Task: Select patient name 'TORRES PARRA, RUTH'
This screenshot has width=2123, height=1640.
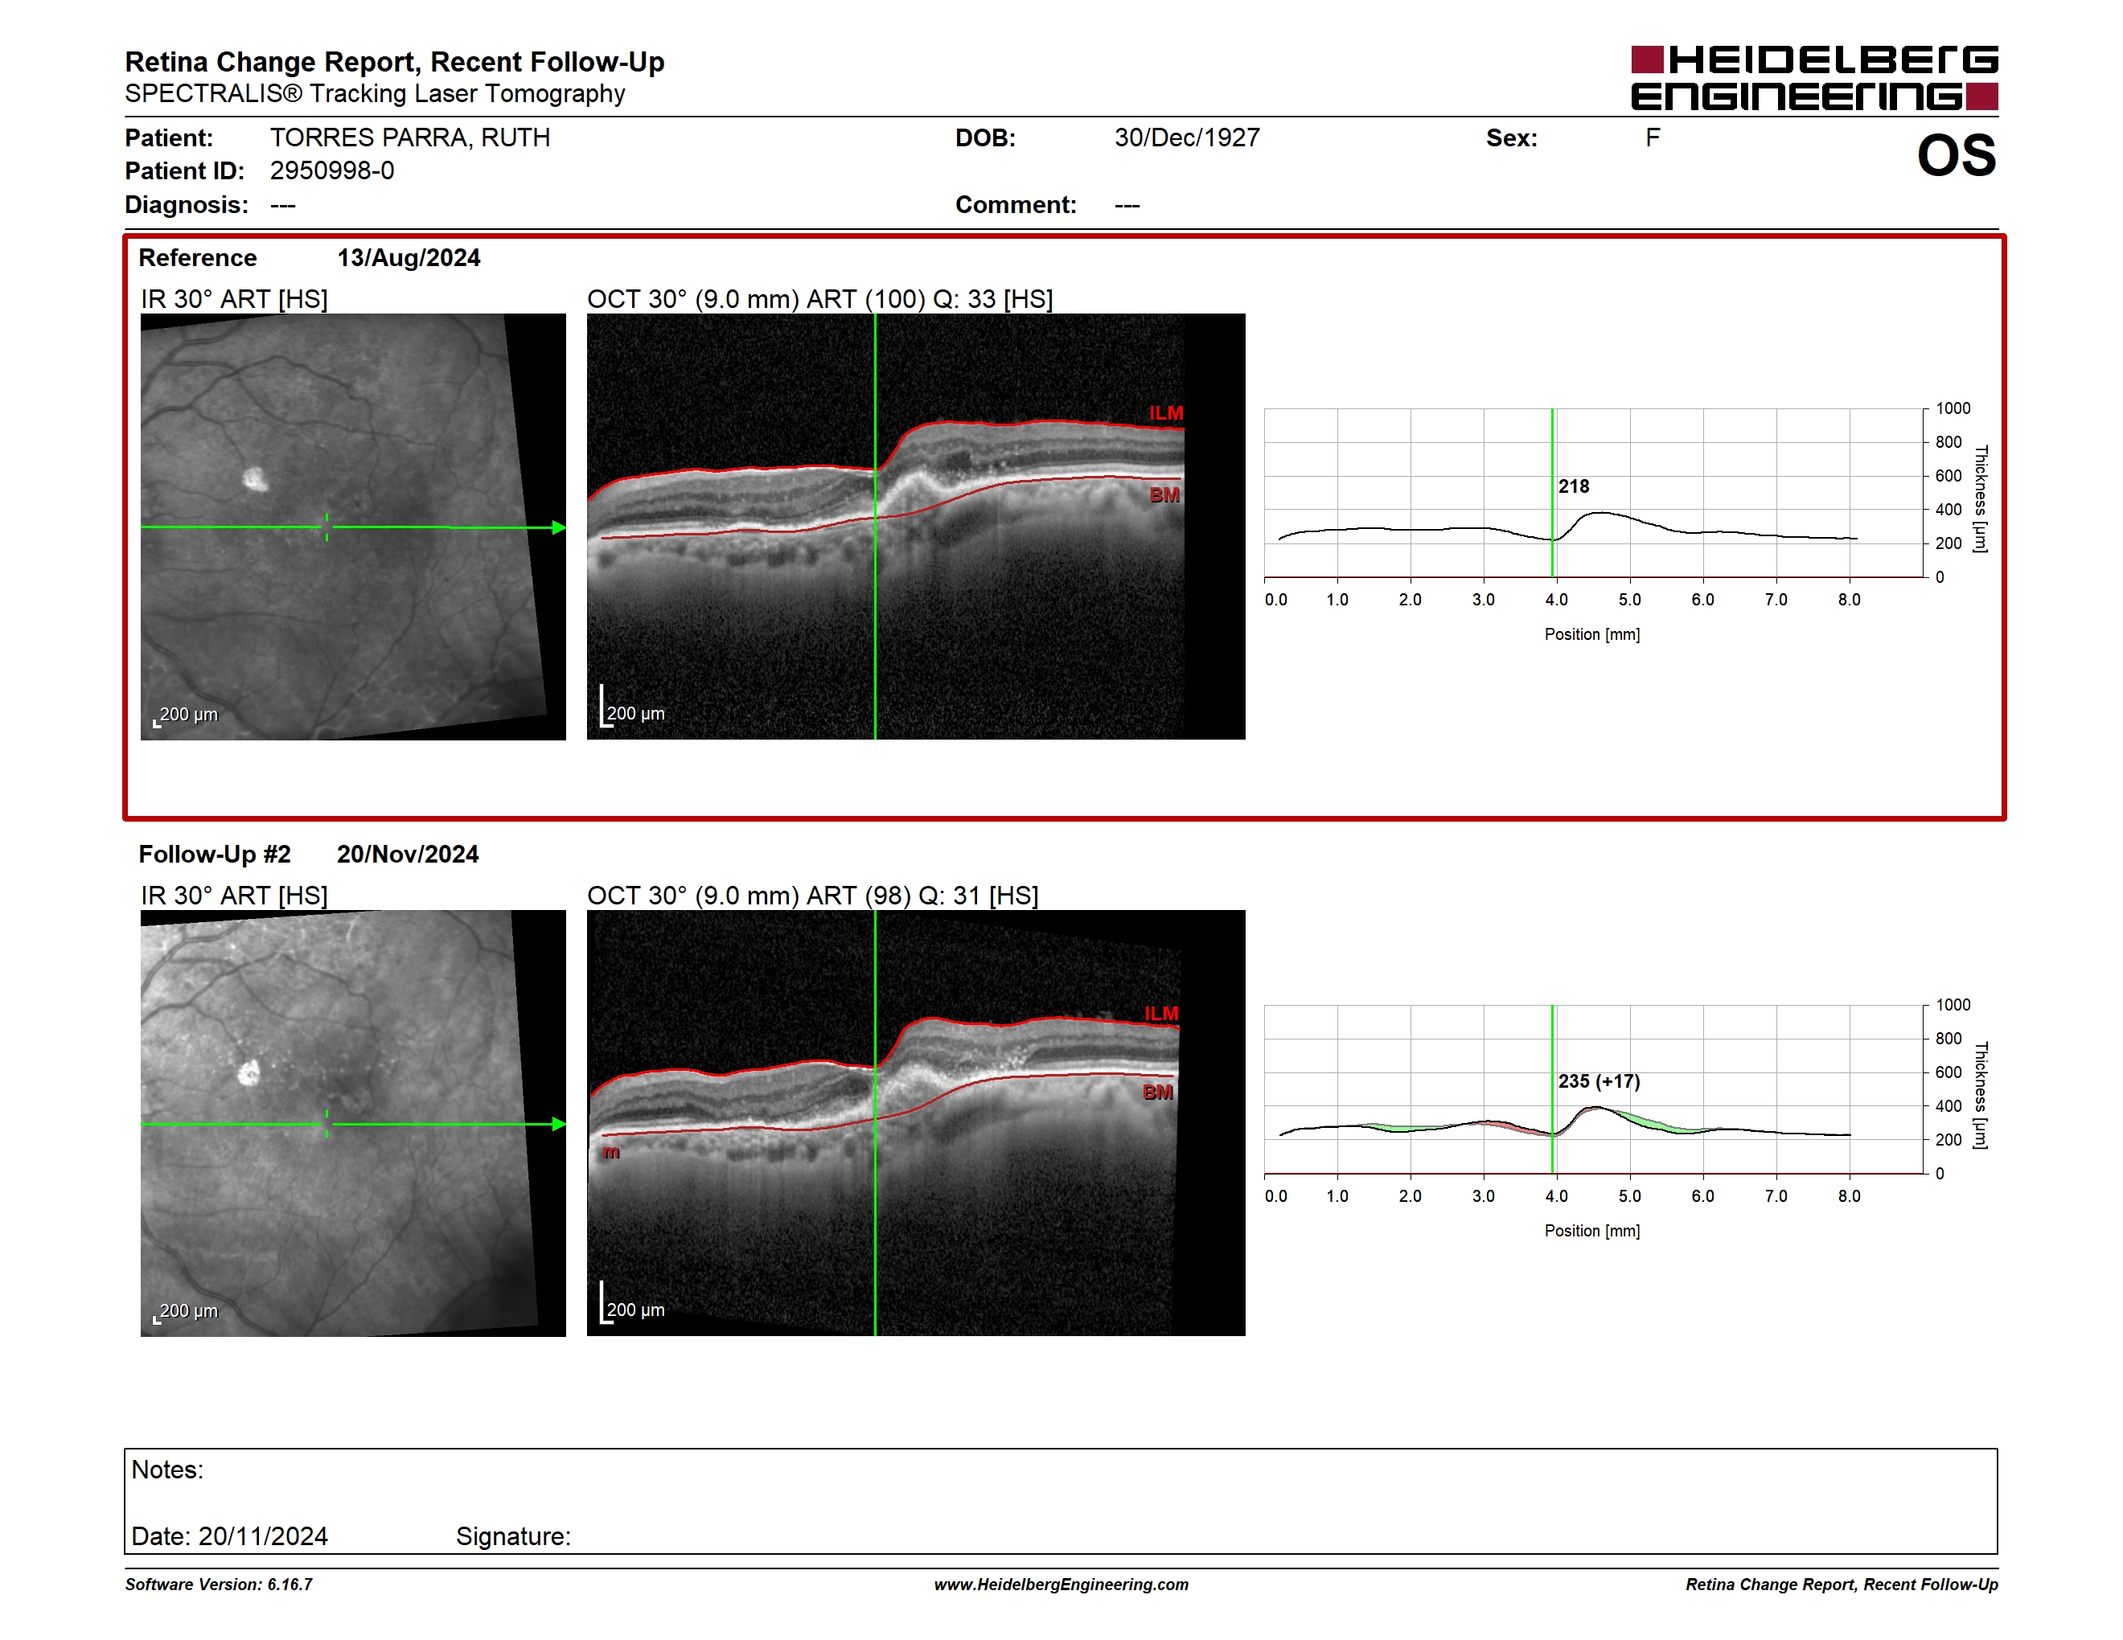Action: 409,138
